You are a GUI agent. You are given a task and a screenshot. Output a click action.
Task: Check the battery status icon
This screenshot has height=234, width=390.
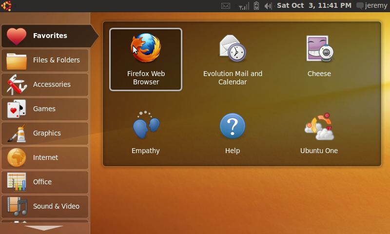(x=256, y=6)
